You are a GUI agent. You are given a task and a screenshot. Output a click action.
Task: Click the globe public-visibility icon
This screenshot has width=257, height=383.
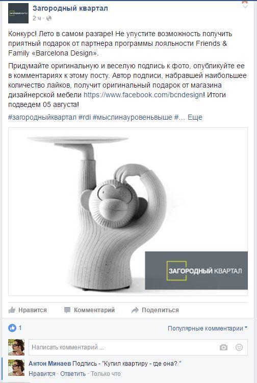49,18
